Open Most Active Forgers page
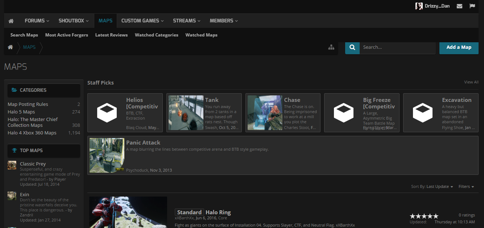Viewport: 484px width, 228px height. (x=66, y=35)
